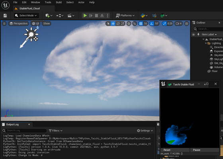Start Play in editor with the green arrow
This screenshot has width=223, height=159.
coord(85,16)
